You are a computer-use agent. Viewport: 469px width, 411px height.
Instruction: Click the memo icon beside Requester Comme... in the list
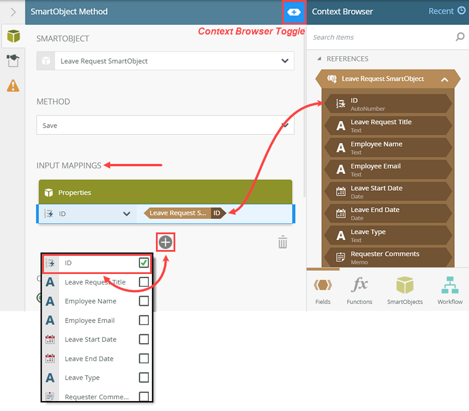tap(50, 396)
